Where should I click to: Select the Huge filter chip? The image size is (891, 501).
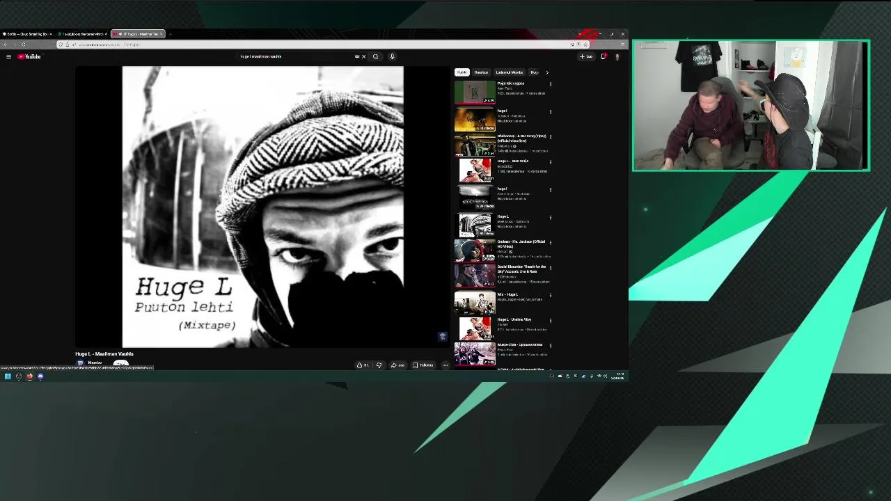[535, 72]
